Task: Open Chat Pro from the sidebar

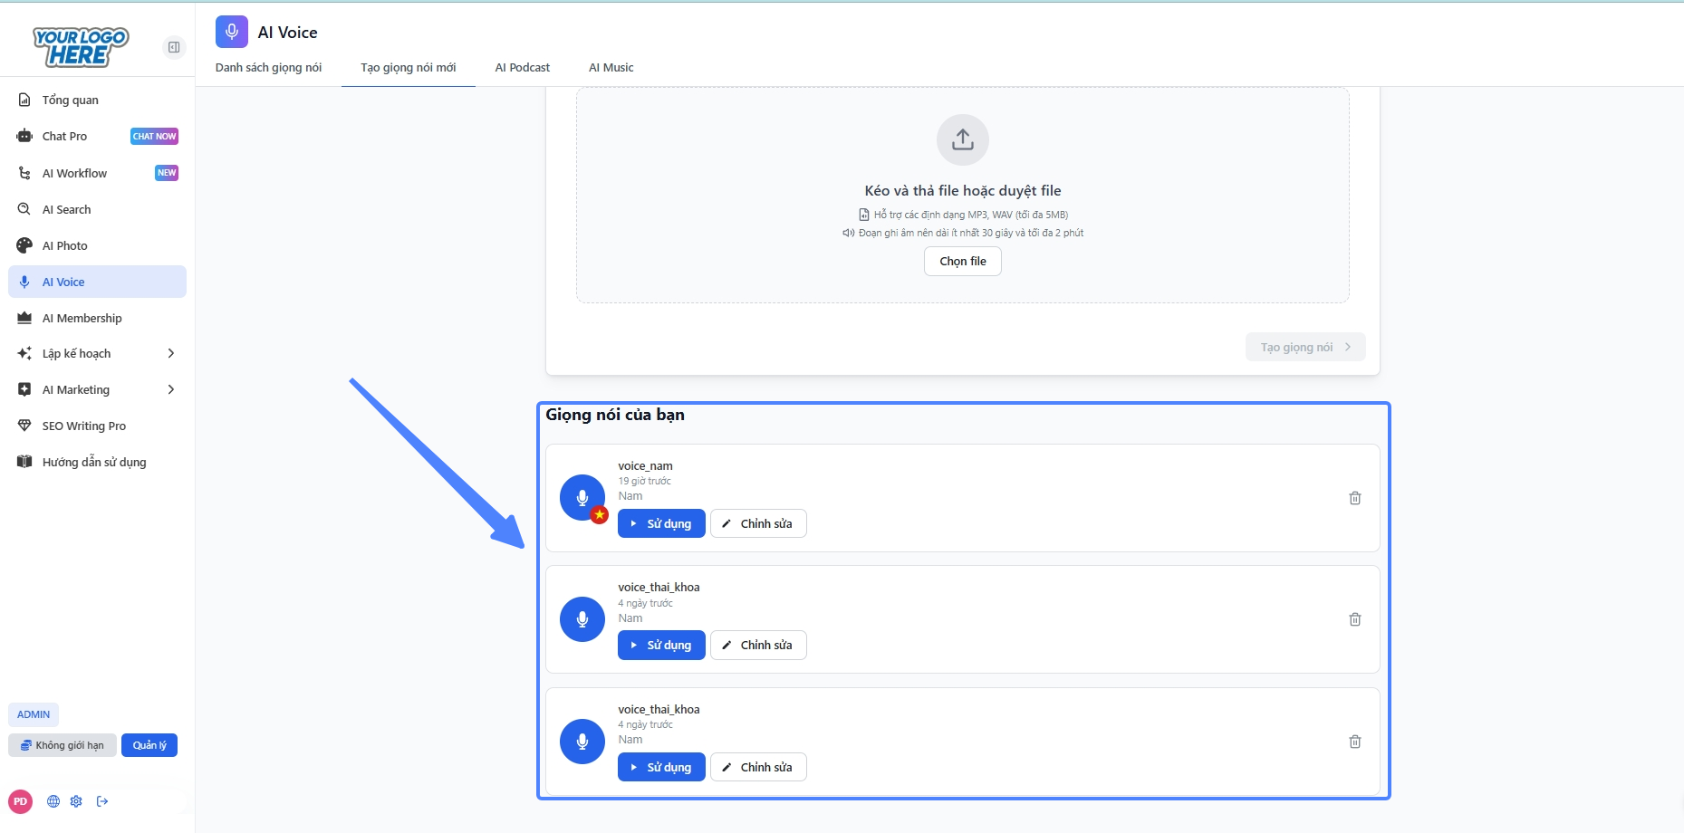Action: [x=65, y=137]
